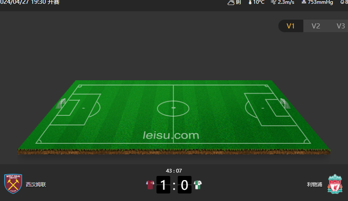The width and height of the screenshot is (348, 201).
Task: Switch to the V3 view
Action: pyautogui.click(x=340, y=26)
